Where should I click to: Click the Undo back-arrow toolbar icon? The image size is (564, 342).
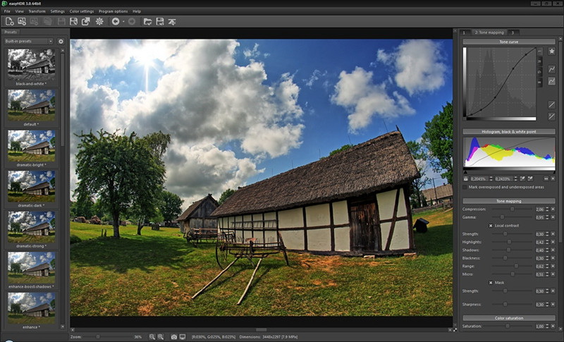point(115,22)
